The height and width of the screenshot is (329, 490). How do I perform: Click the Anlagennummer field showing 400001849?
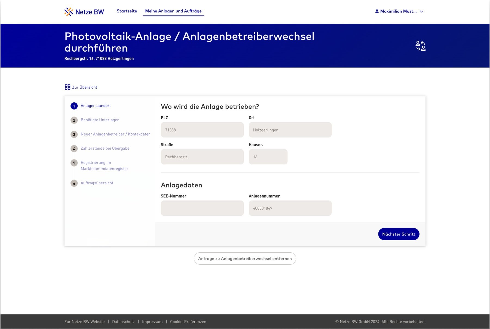(290, 208)
